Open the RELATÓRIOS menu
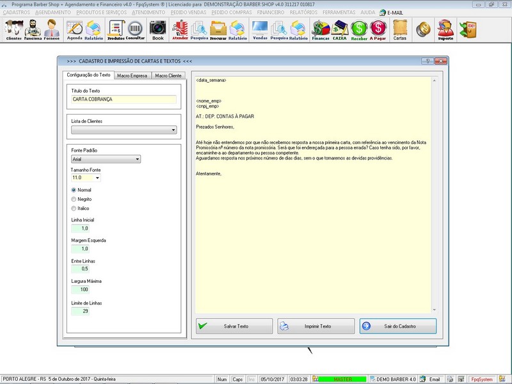Viewport: 512px width, 384px height. point(303,12)
